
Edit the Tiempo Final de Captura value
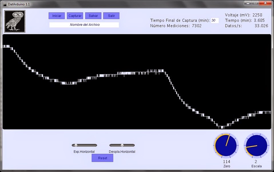click(215, 20)
